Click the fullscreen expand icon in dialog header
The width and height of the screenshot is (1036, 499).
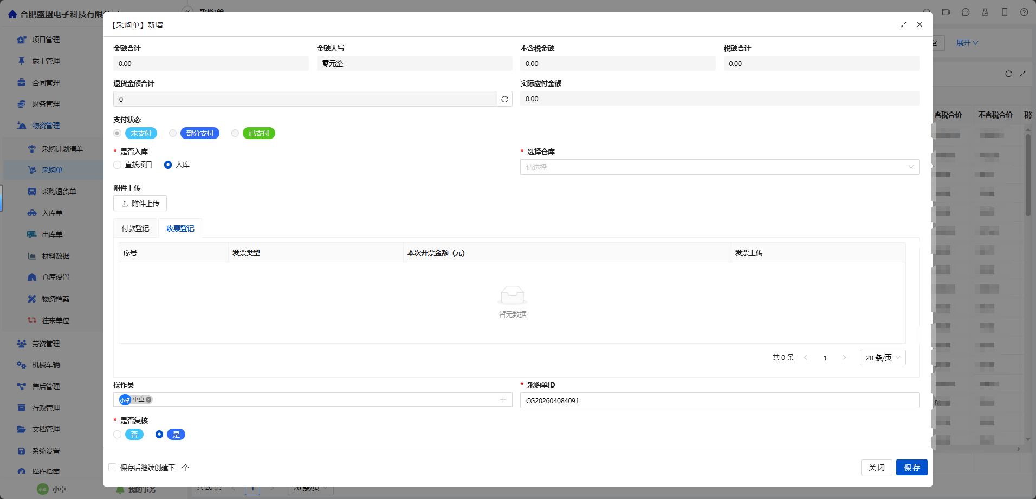point(904,25)
